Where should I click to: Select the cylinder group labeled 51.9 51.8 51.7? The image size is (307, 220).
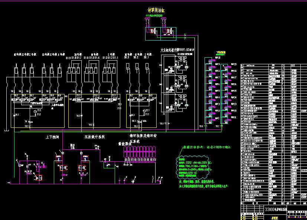point(74,69)
